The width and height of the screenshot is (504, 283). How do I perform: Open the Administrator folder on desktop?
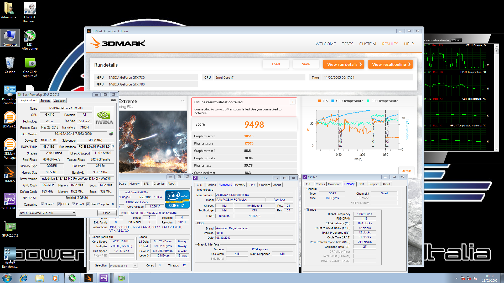point(10,10)
